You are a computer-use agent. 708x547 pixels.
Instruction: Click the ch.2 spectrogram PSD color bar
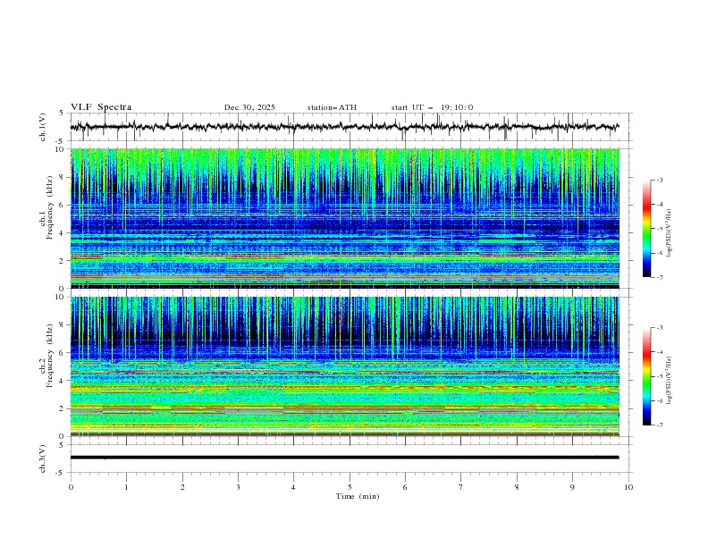click(x=646, y=376)
